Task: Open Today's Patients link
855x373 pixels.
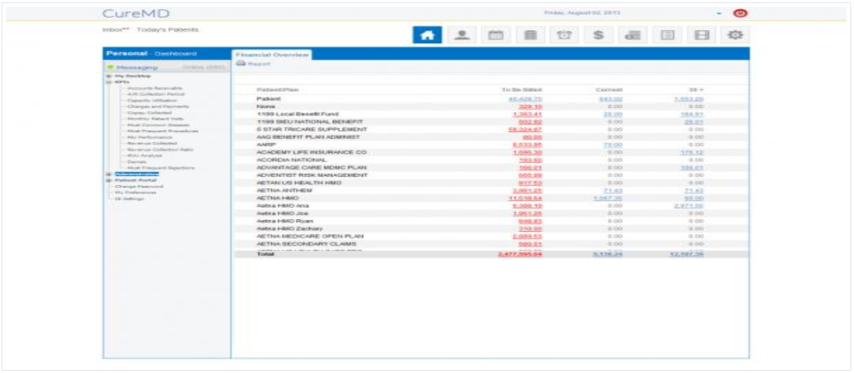Action: [168, 29]
